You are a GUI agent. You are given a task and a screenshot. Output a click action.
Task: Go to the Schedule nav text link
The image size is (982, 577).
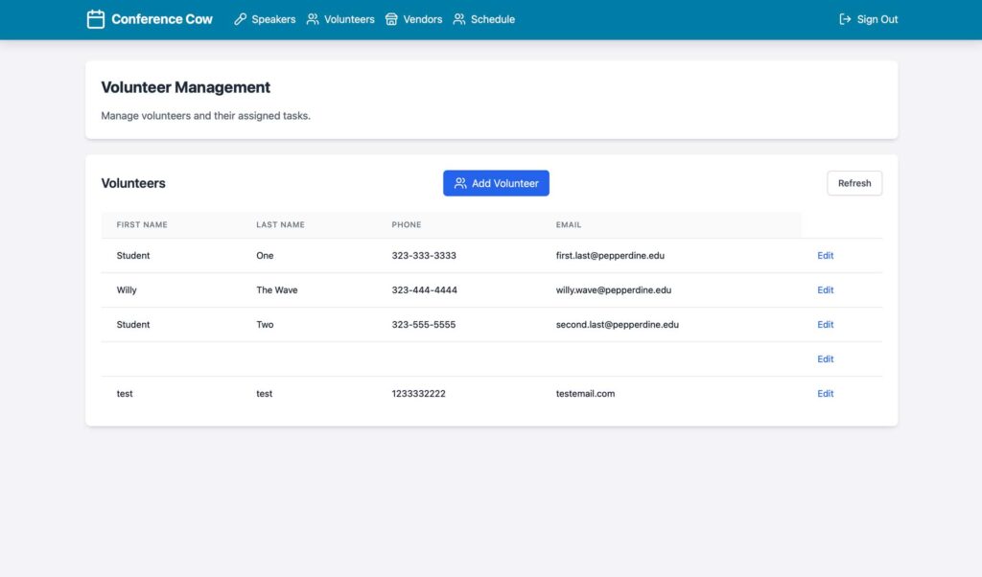[x=492, y=19]
